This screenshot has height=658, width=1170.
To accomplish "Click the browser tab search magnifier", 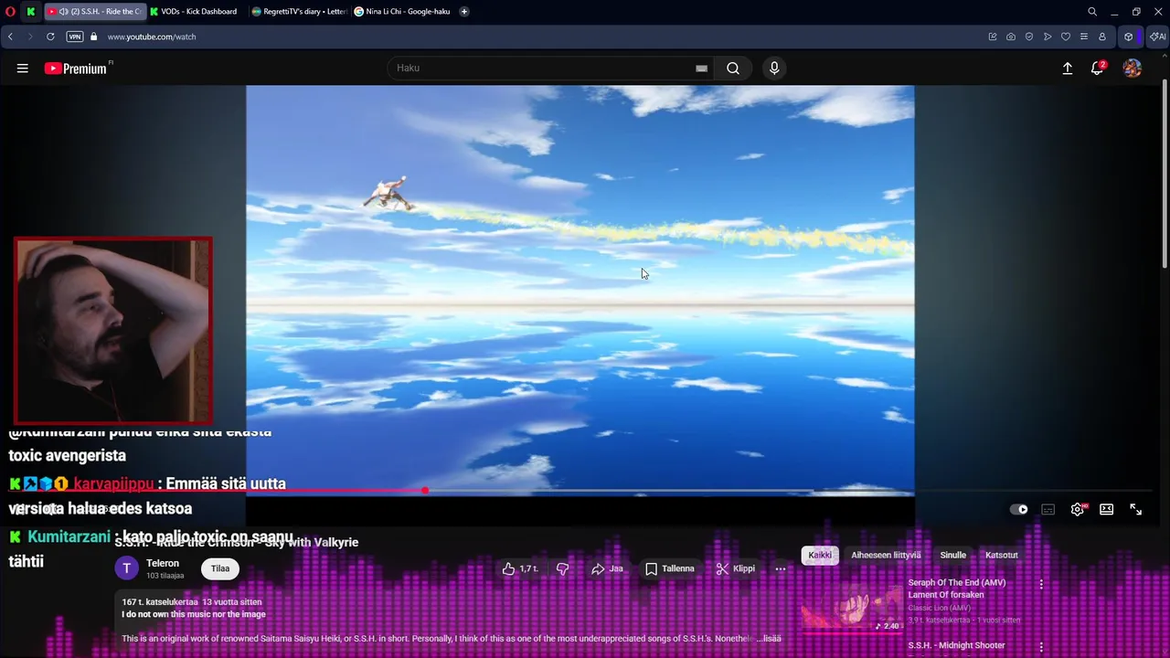I will [x=1092, y=12].
